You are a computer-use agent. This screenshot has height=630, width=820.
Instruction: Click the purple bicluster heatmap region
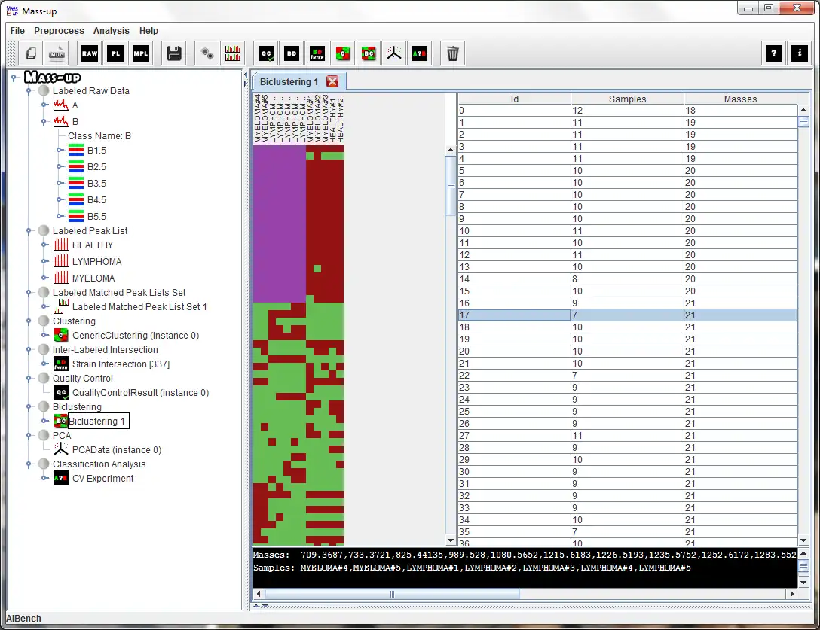280,224
